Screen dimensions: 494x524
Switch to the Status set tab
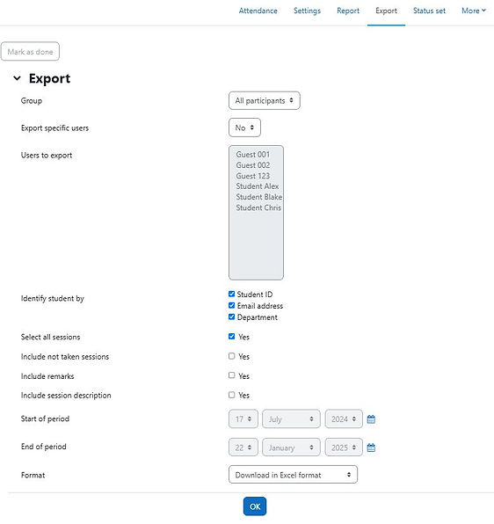(x=429, y=11)
